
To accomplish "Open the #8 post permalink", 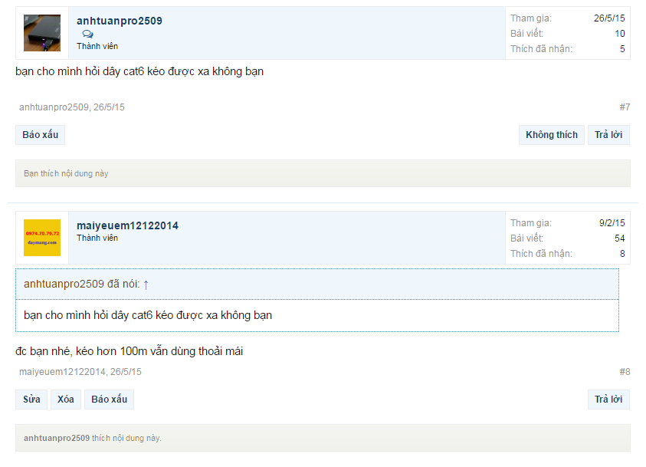I will coord(625,372).
